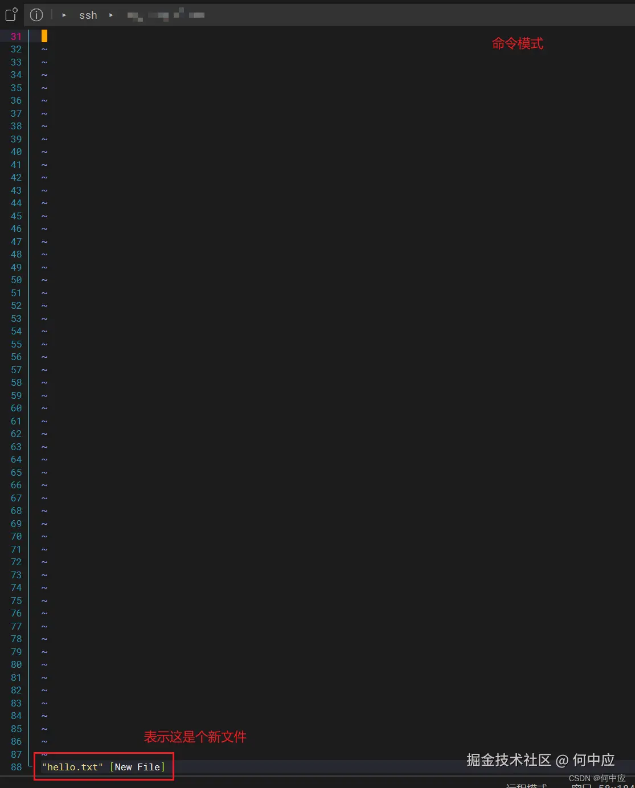Click the new session icon at top-left
This screenshot has height=788, width=635.
tap(11, 14)
